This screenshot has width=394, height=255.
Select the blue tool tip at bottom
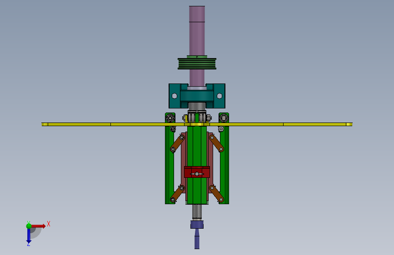197,235
